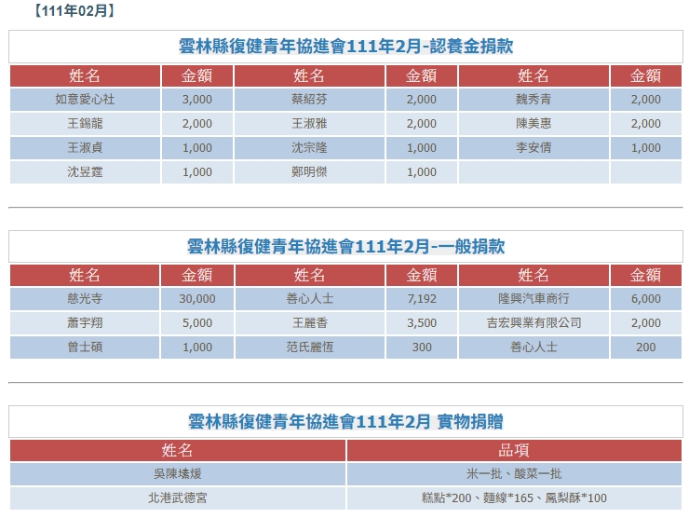The image size is (689, 518).
Task: Click the 魏秀青 name cell
Action: pos(534,100)
